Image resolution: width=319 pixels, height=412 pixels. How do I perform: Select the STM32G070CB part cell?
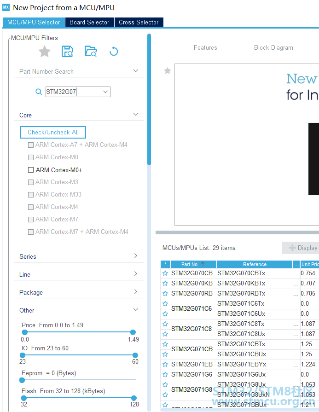point(193,273)
